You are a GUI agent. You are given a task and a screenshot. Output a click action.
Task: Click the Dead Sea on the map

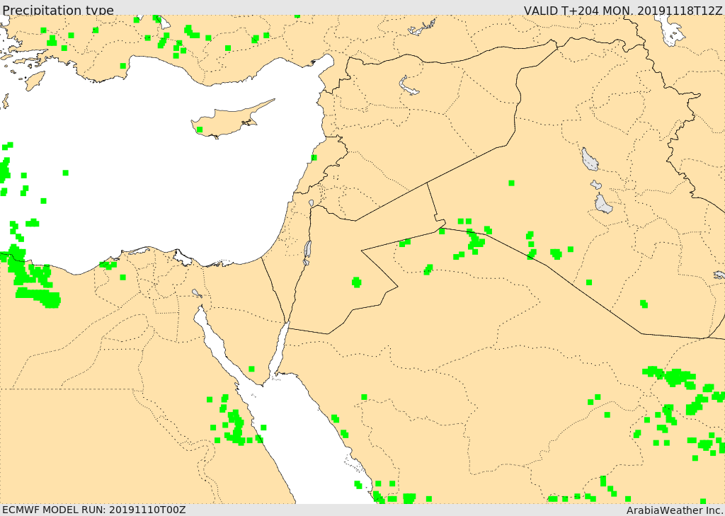307,252
